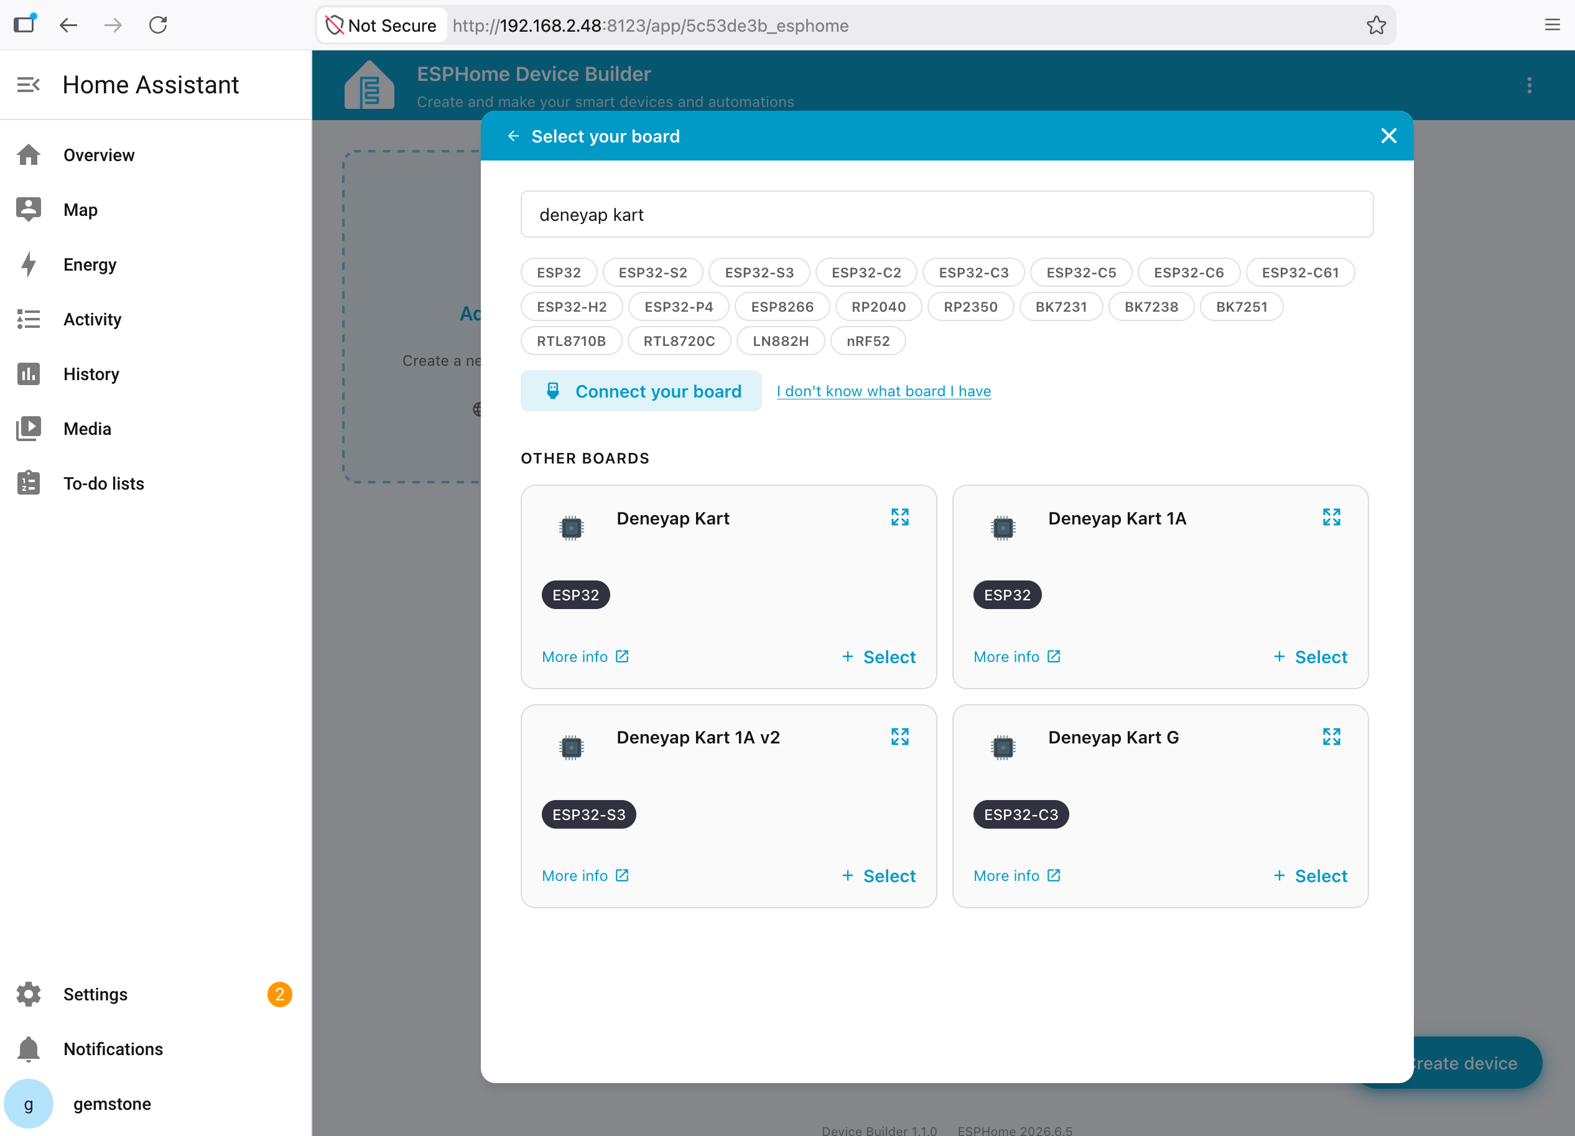Filter boards by ESP32-H2 chip

572,306
